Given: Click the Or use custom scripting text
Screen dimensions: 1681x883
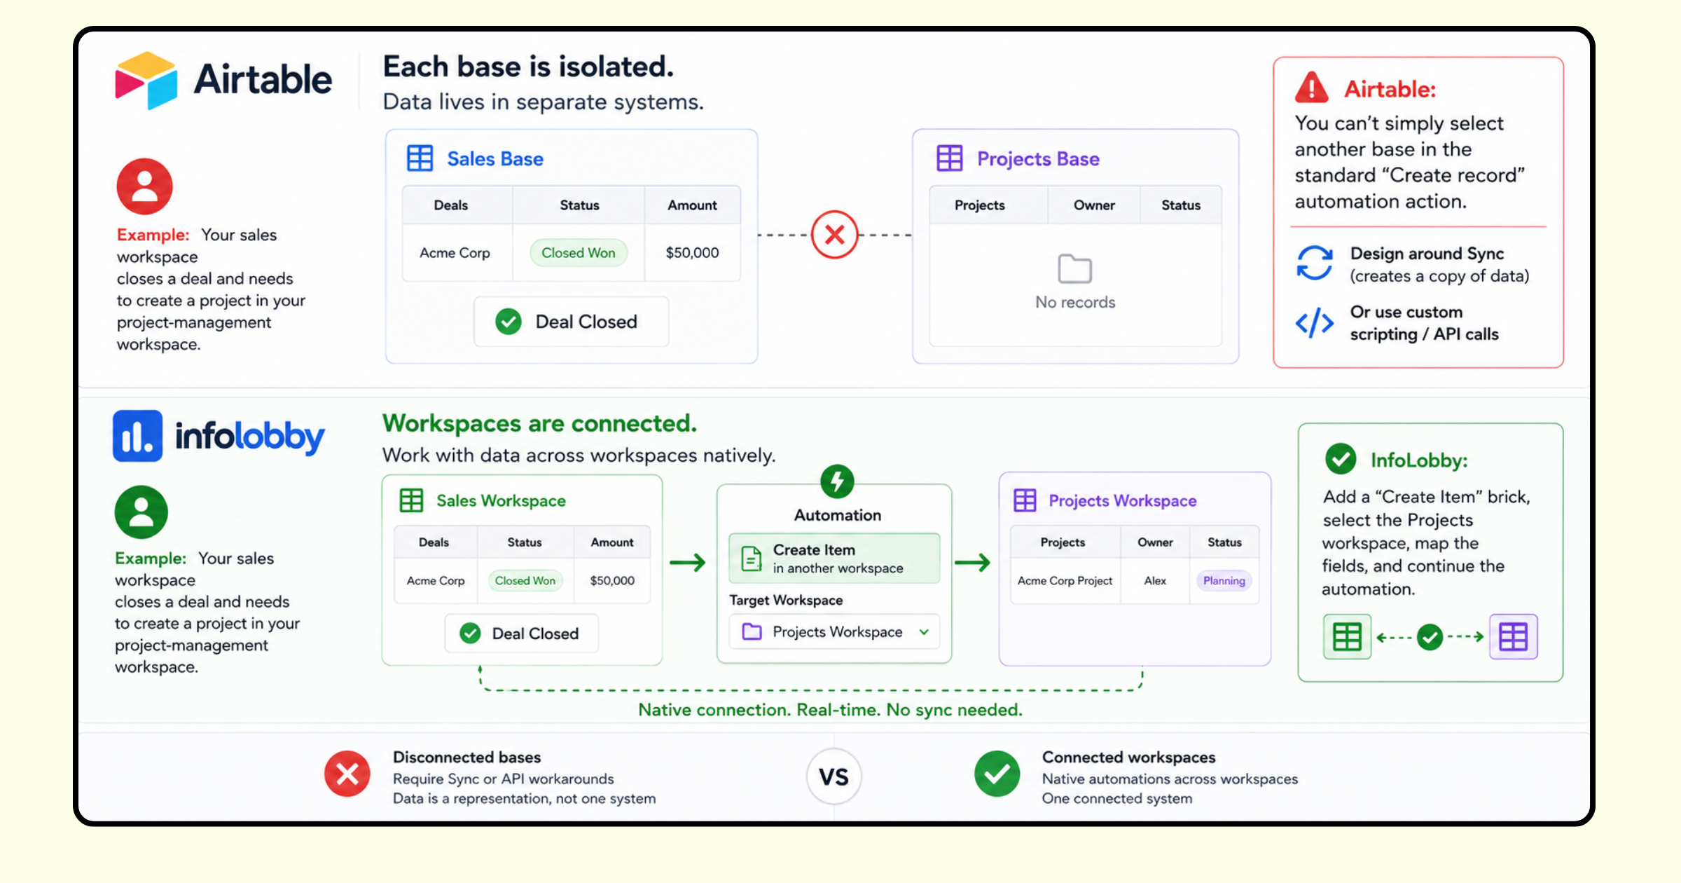Looking at the screenshot, I should (1424, 323).
